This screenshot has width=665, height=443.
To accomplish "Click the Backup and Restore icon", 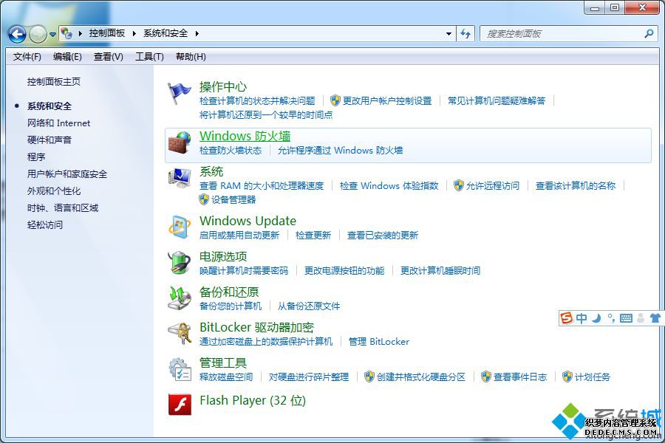I will (180, 298).
